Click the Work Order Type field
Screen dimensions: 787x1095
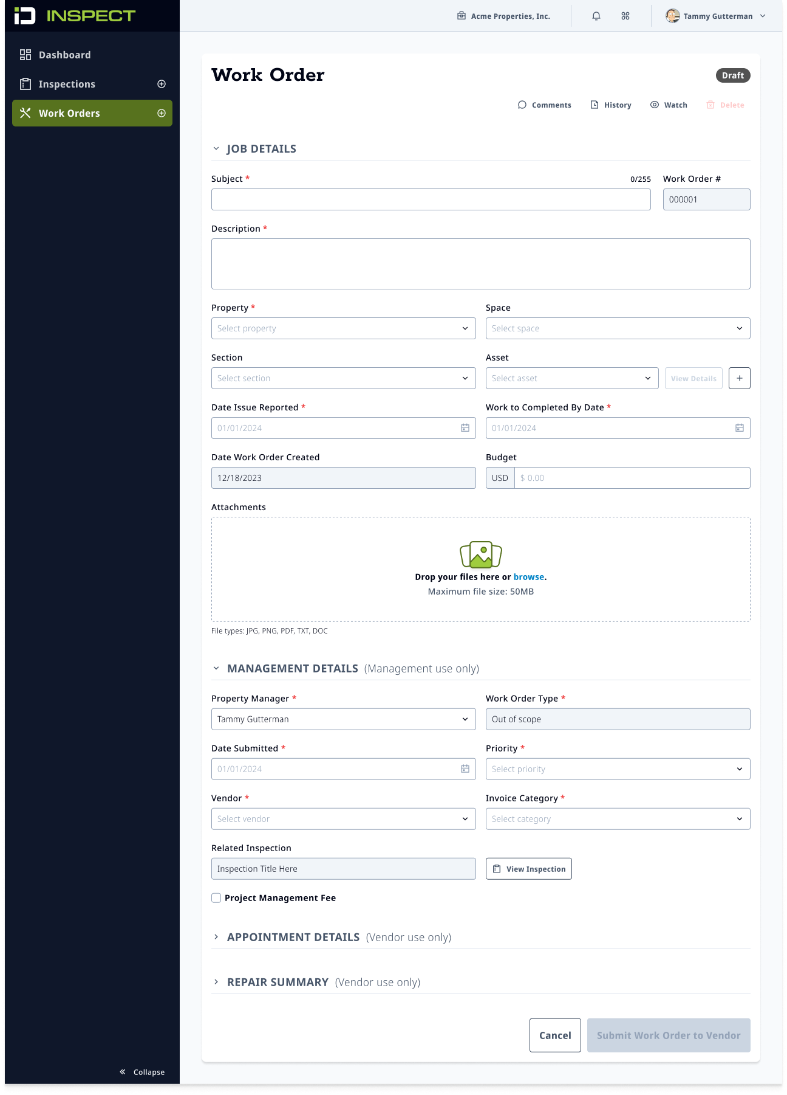pos(618,719)
